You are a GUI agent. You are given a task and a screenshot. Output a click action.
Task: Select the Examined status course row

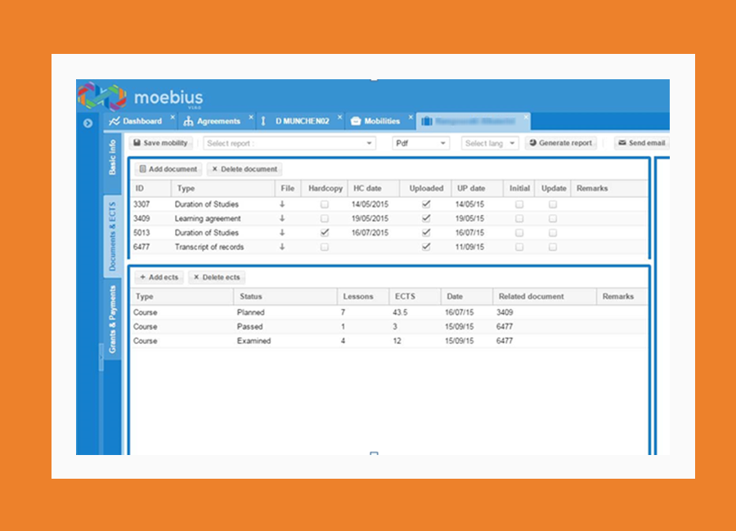pos(389,341)
